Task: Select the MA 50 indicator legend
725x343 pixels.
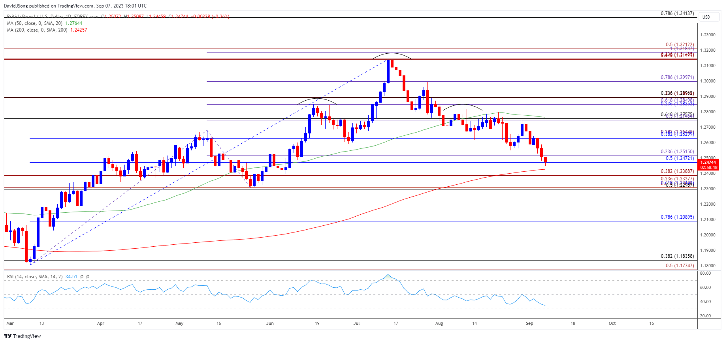Action: (x=36, y=23)
